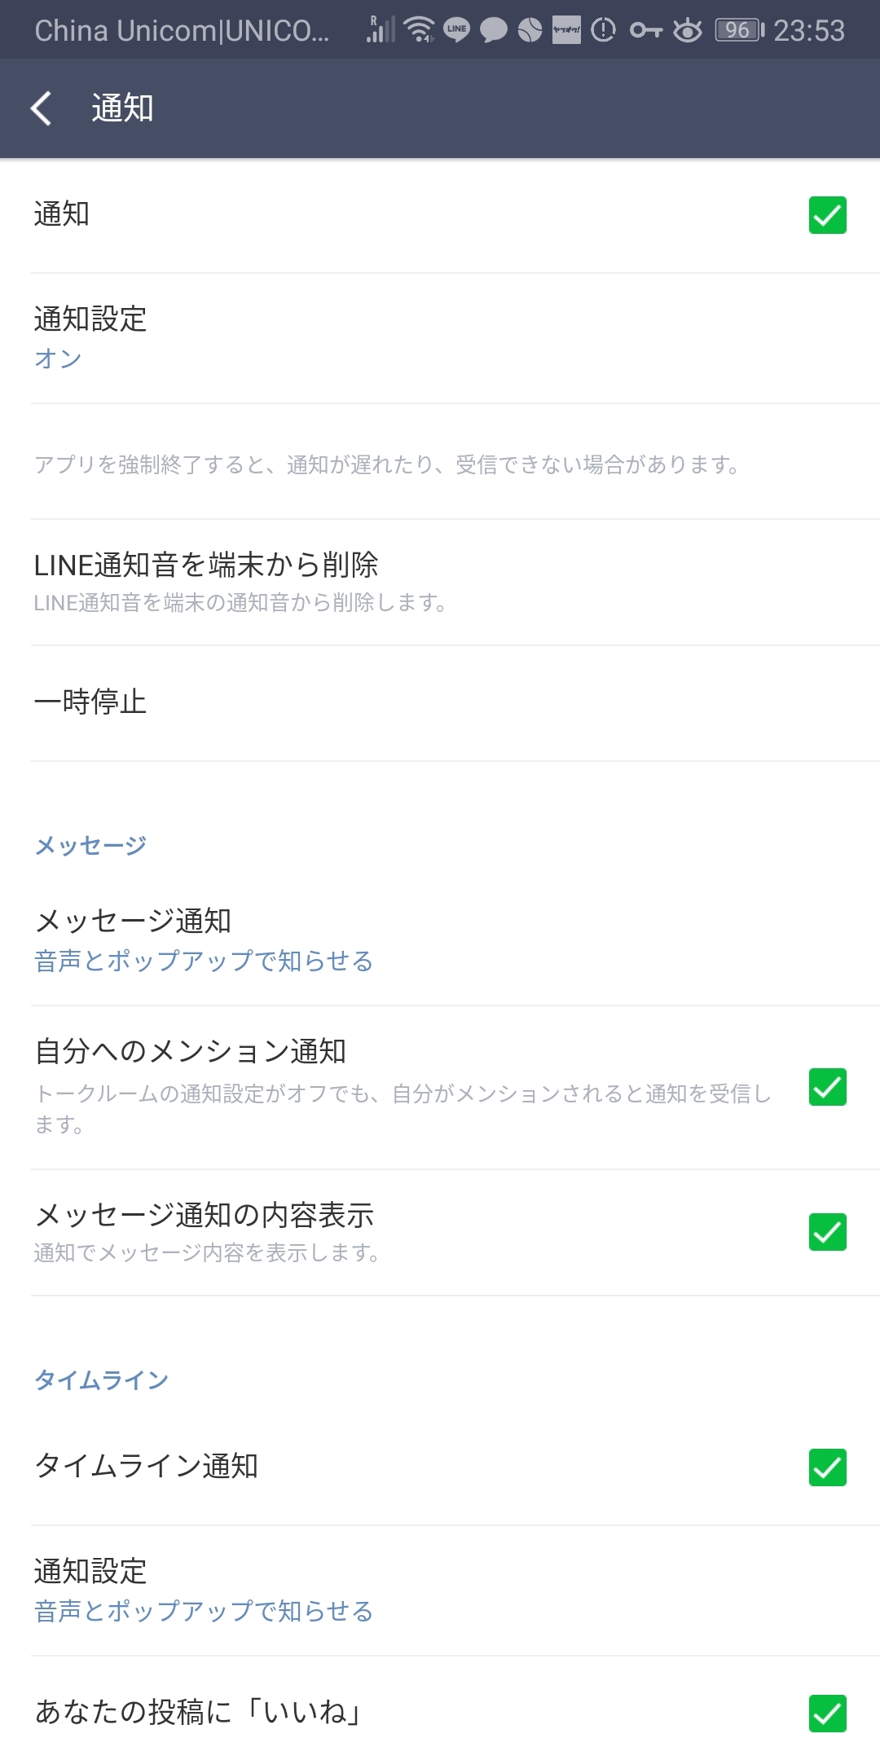This screenshot has height=1760, width=880.
Task: Tap the back arrow in the header
Action: 42,108
